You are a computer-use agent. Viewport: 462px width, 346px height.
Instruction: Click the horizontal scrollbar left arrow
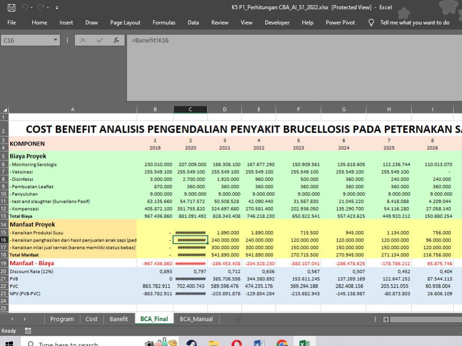(x=386, y=319)
